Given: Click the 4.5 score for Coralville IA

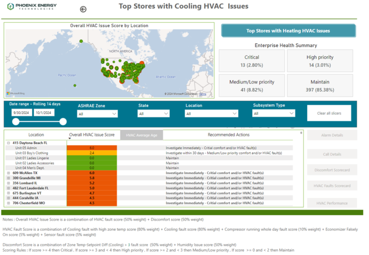Looking at the screenshot, I should 92,198.
